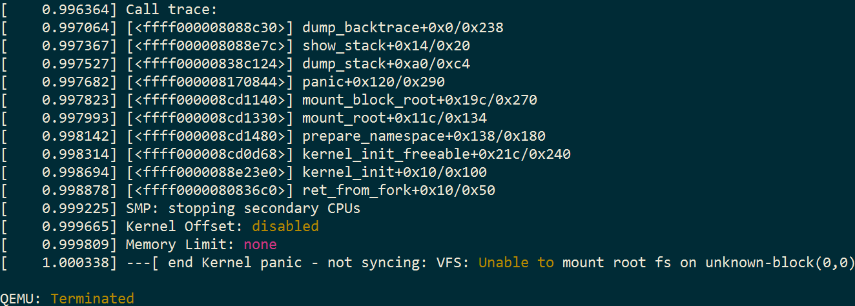Click kernel_init_freeable+0x21c/0x240 text
The width and height of the screenshot is (855, 306).
436,154
